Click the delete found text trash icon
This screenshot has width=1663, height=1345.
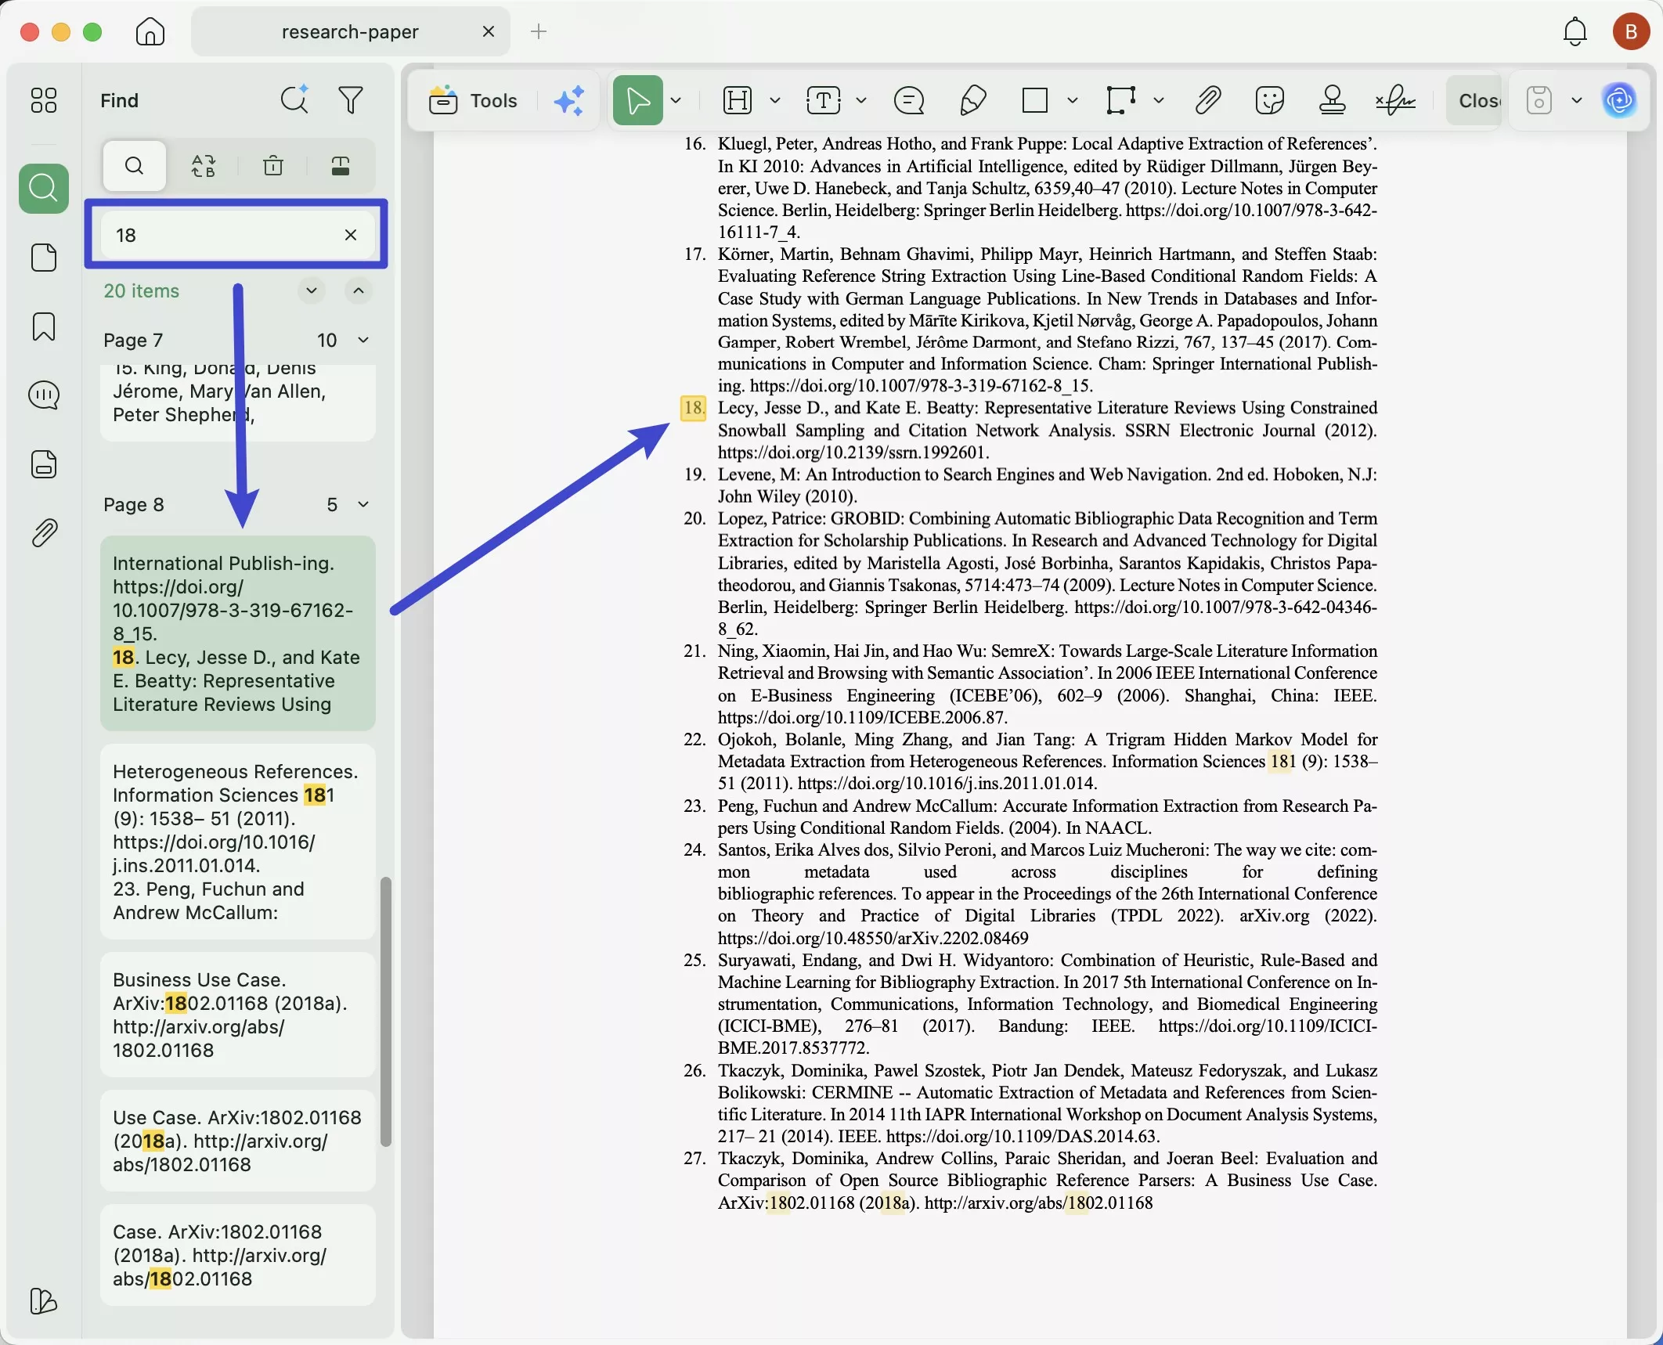point(273,165)
